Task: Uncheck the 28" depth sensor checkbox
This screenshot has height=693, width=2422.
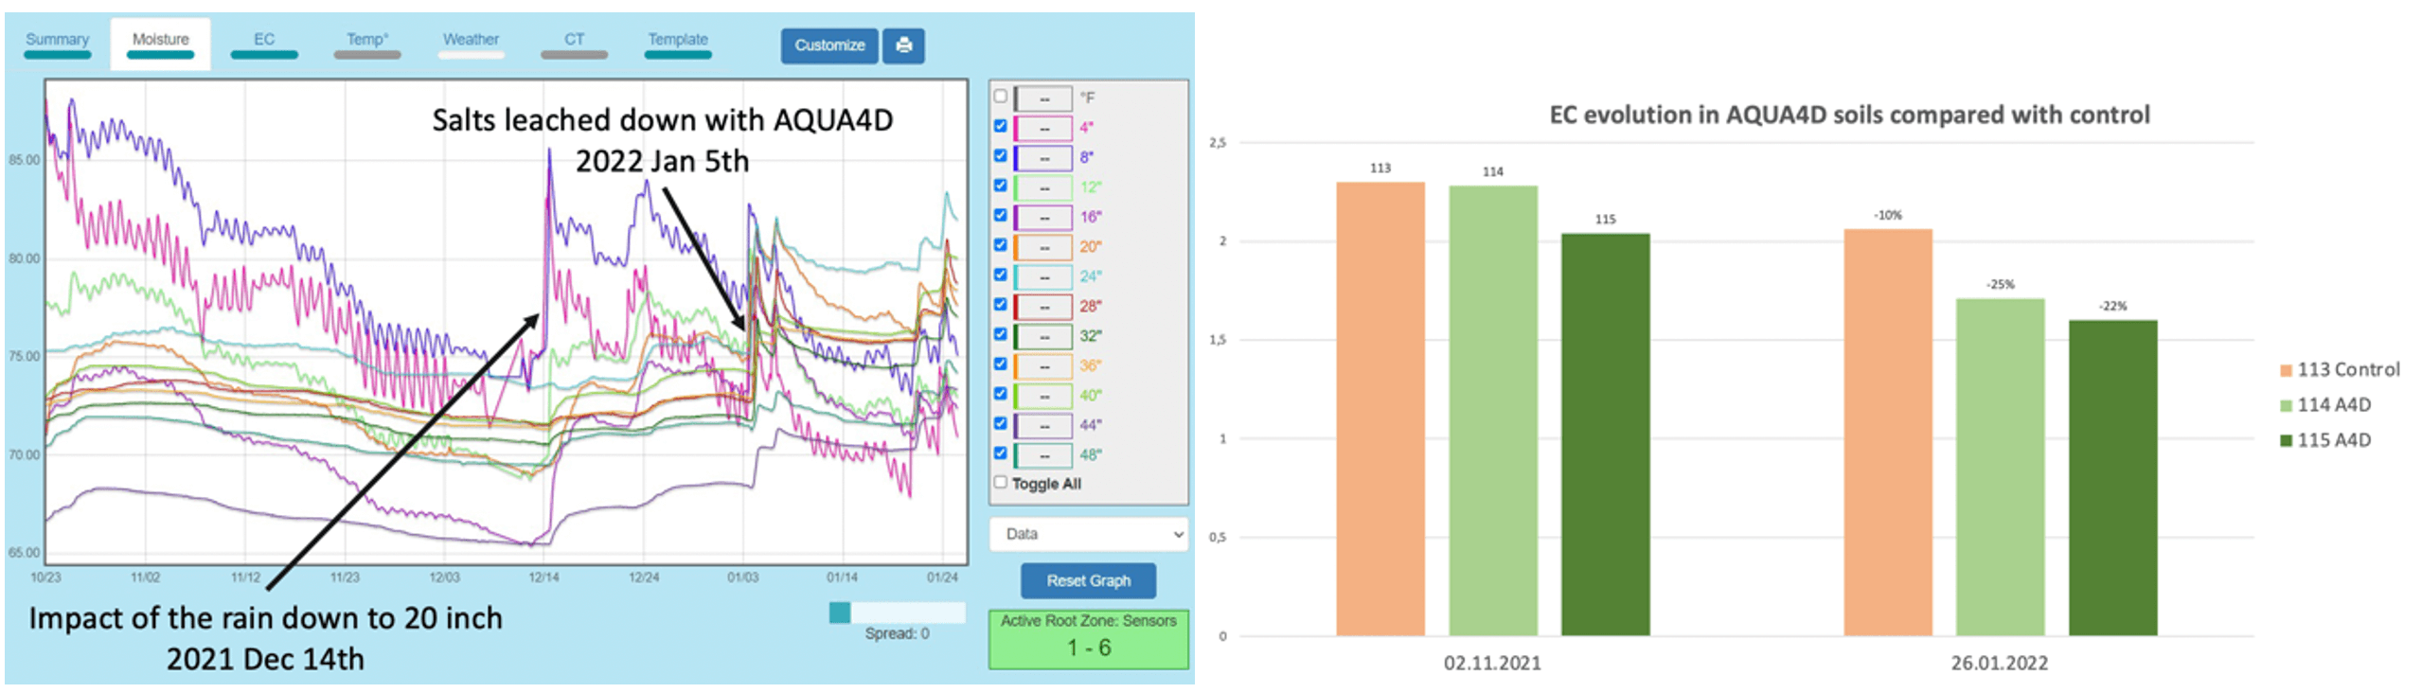Action: coord(1000,305)
